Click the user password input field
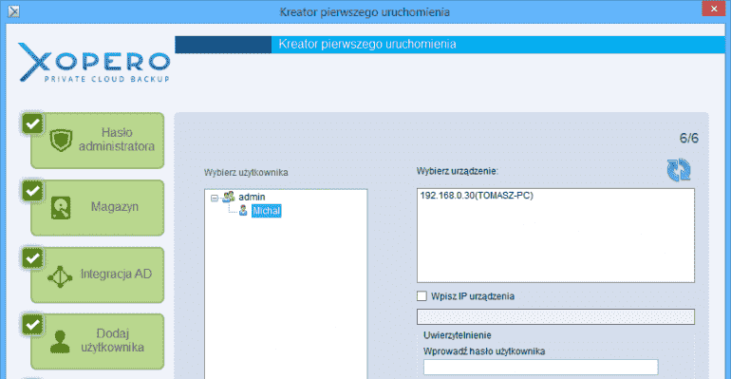 tap(541, 367)
